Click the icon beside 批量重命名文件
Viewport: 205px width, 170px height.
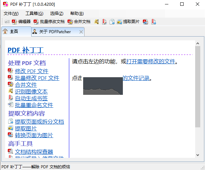click(x=11, y=105)
